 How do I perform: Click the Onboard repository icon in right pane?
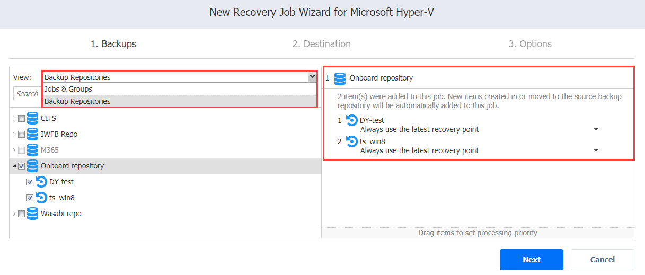click(x=340, y=78)
